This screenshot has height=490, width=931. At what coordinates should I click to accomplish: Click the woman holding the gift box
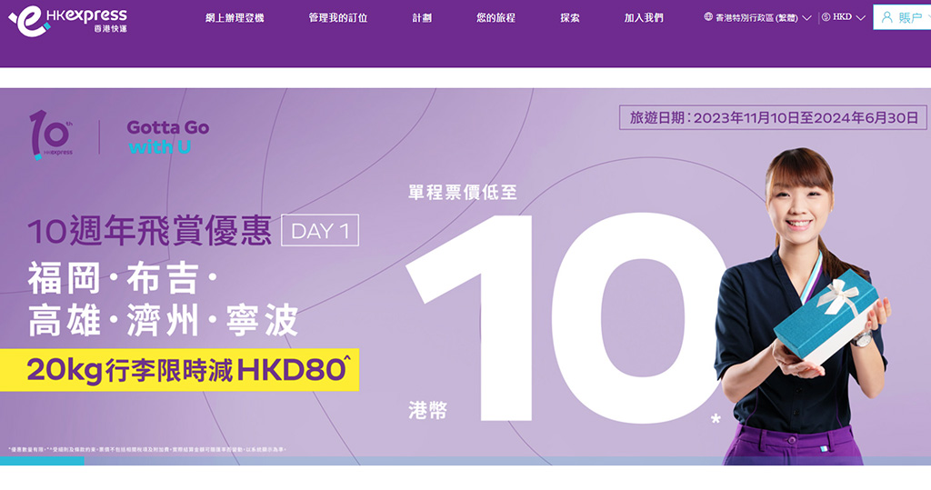[800, 300]
